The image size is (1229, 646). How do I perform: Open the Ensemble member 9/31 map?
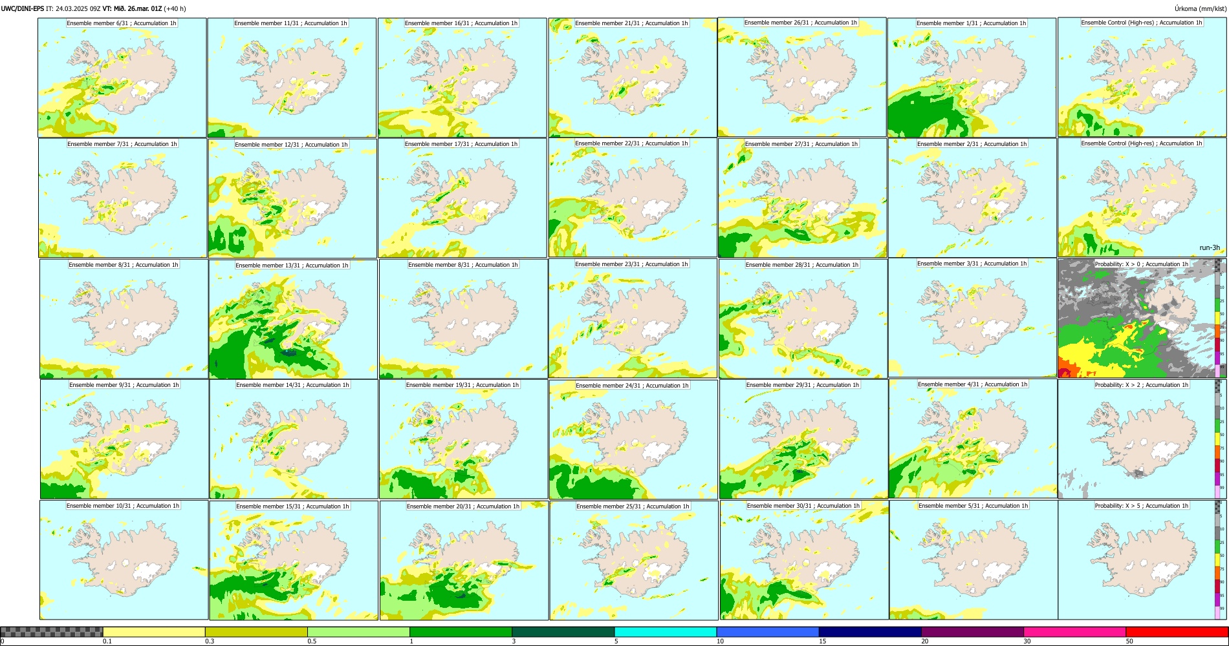[124, 439]
